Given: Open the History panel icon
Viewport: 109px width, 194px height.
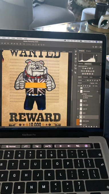Looking at the screenshot, I should (x=76, y=51).
